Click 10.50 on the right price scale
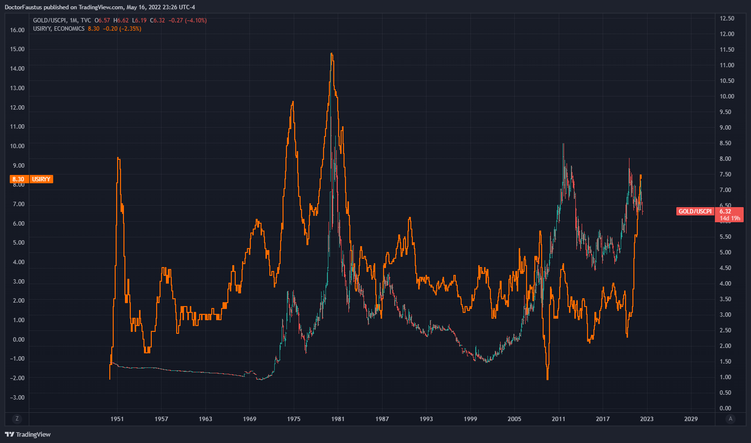Image resolution: width=751 pixels, height=443 pixels. click(727, 81)
